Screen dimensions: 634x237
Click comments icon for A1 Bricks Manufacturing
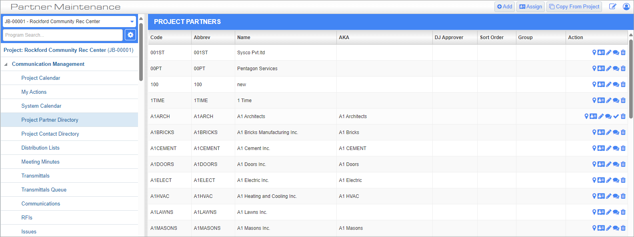coord(616,132)
